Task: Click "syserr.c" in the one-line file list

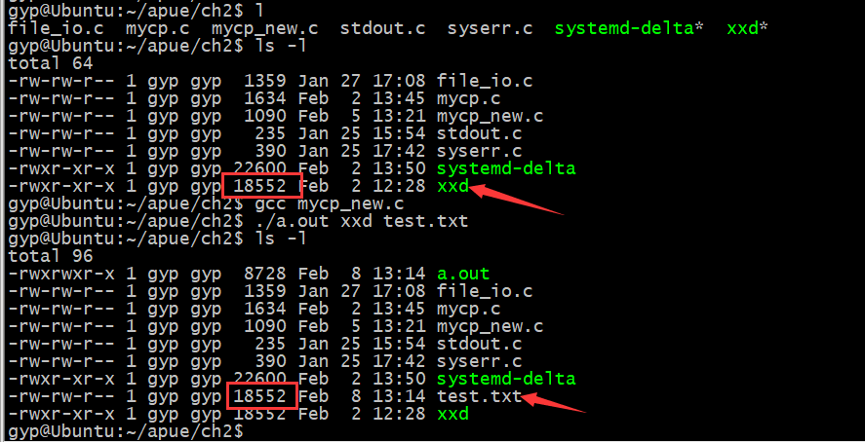Action: pyautogui.click(x=491, y=28)
